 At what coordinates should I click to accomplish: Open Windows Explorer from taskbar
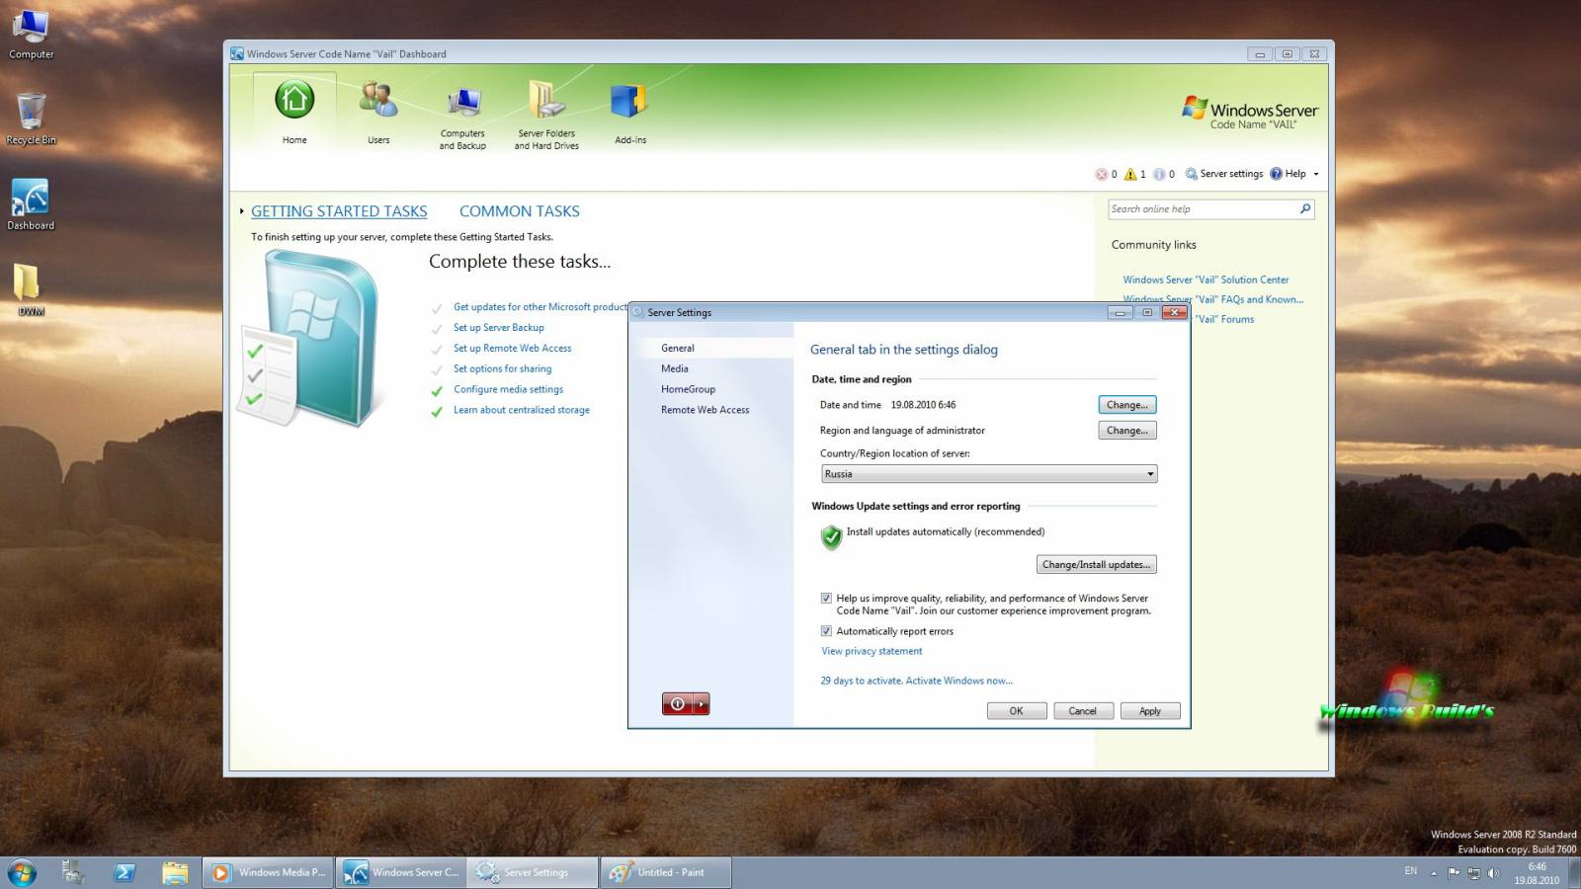tap(175, 872)
